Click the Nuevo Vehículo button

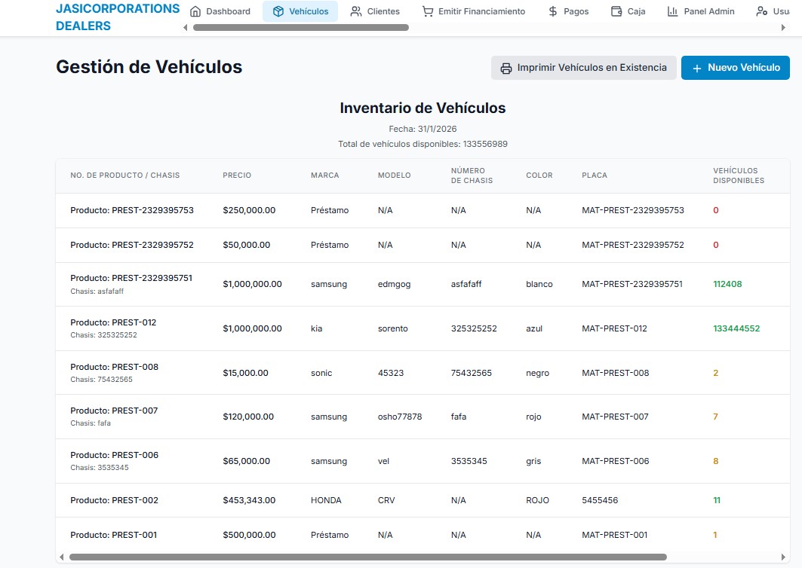(735, 68)
